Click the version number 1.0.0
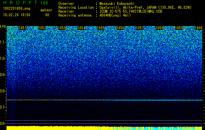 click(44, 3)
